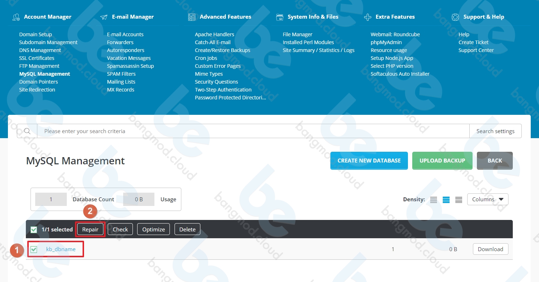Open Domain Setup
Screen dimensions: 539x282
point(36,34)
